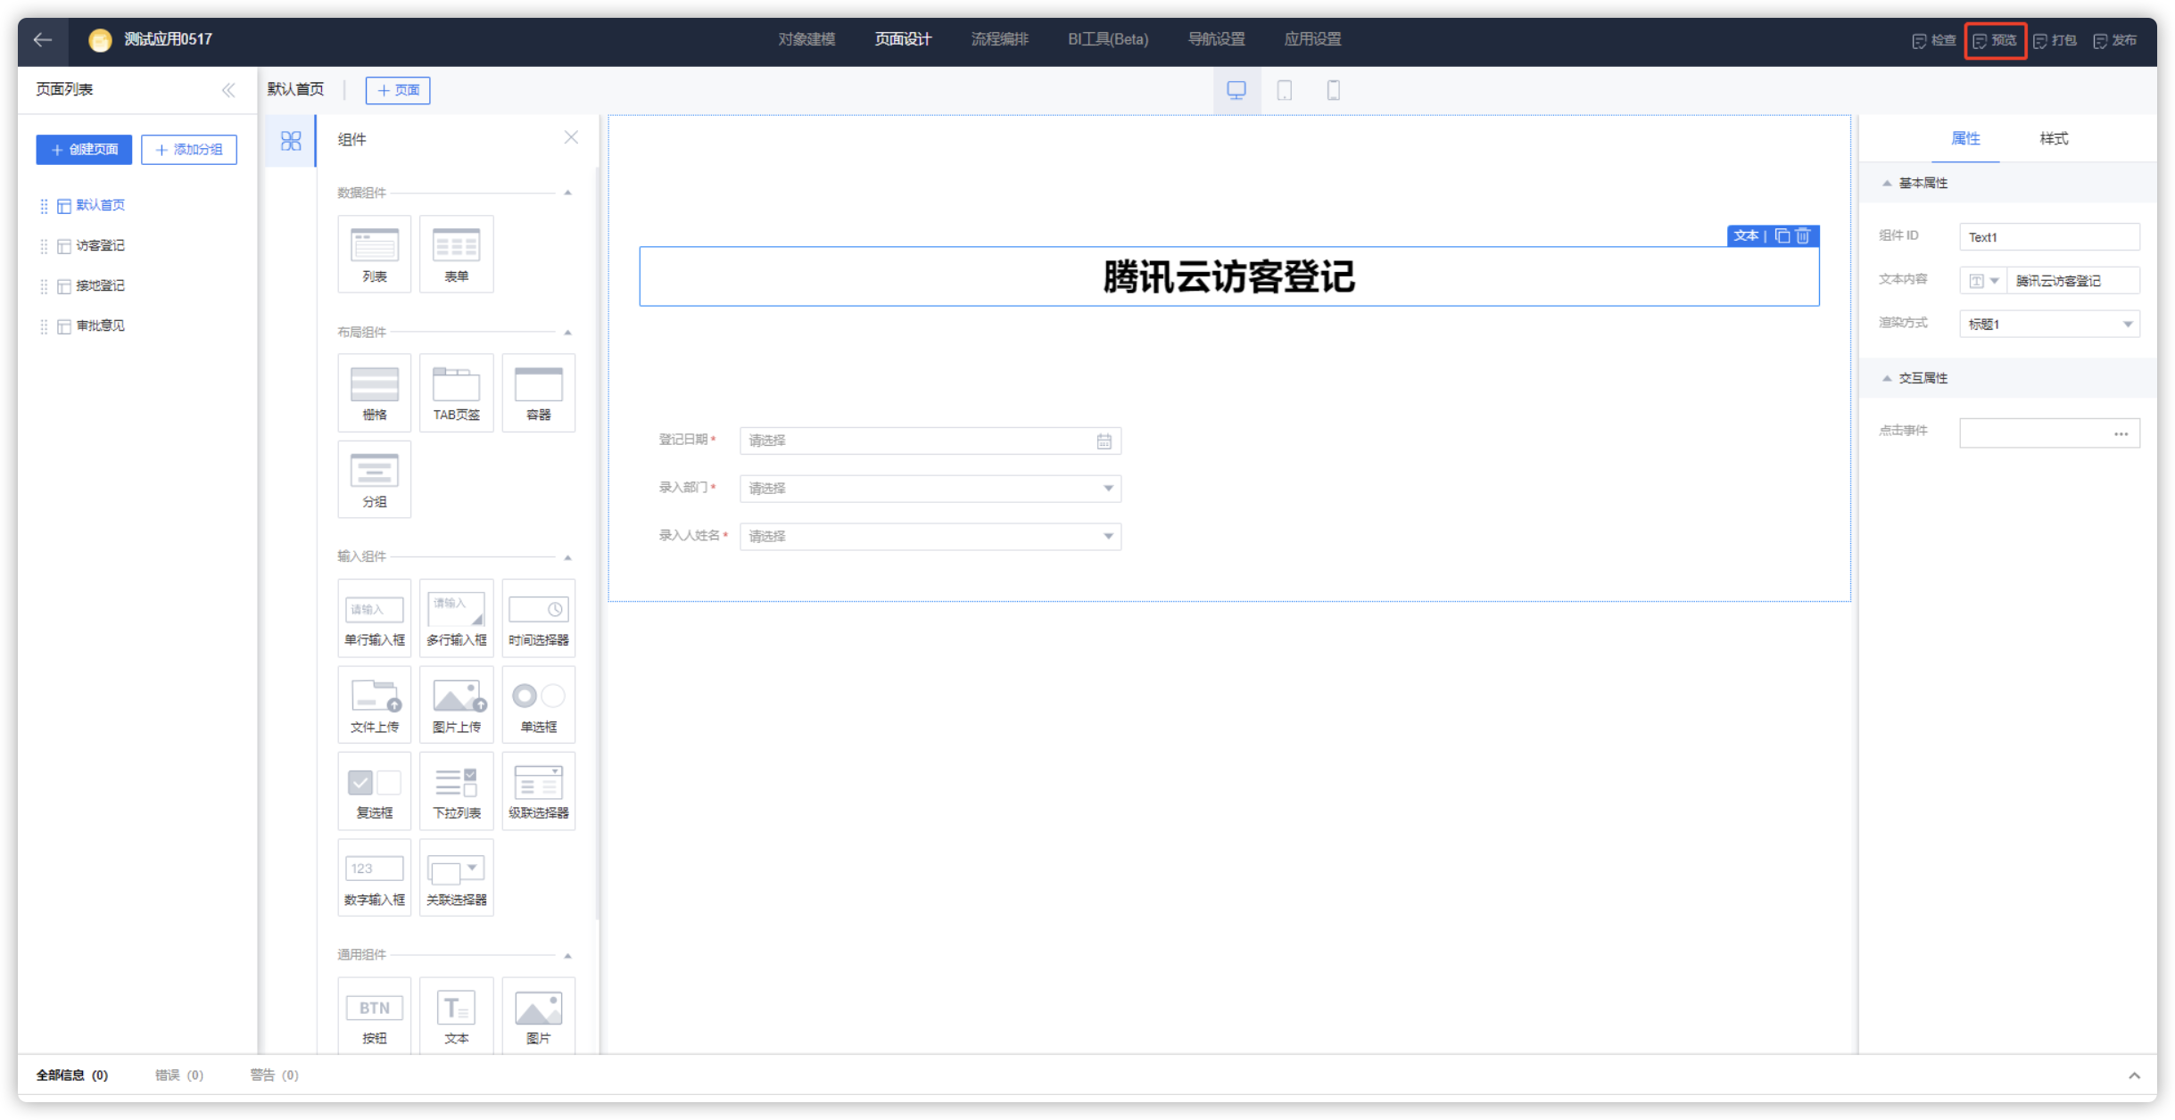Open the 录入部门 dropdown

tap(930, 489)
